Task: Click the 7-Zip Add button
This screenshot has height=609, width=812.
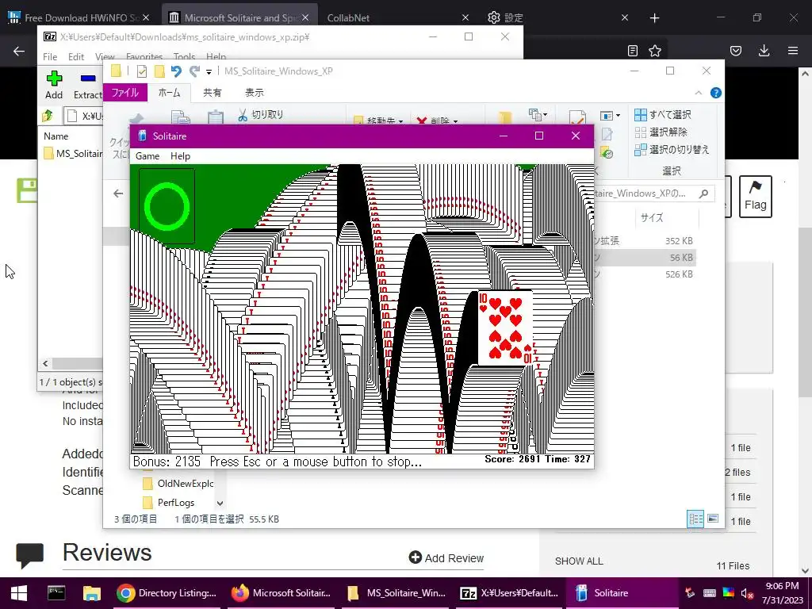Action: tap(54, 85)
